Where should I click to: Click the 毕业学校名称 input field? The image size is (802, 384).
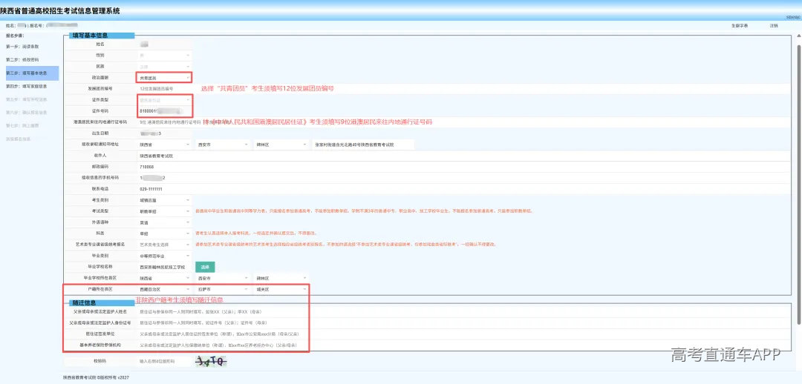164,267
